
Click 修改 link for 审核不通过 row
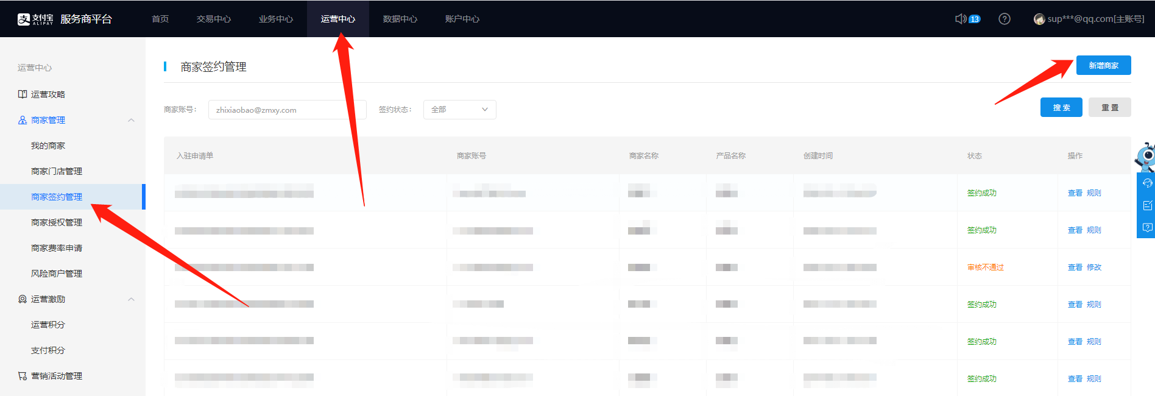point(1094,267)
